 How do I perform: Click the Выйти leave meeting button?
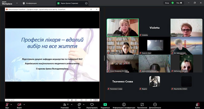197,105
